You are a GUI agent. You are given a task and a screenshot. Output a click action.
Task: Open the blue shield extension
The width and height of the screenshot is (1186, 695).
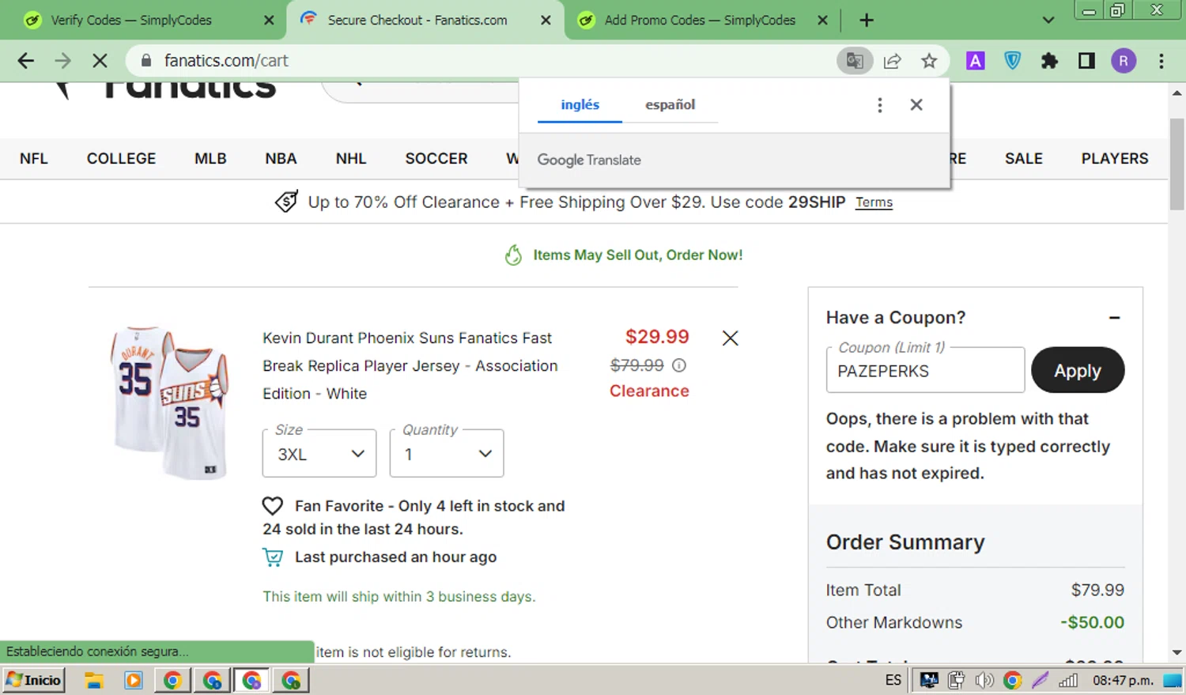tap(1012, 61)
